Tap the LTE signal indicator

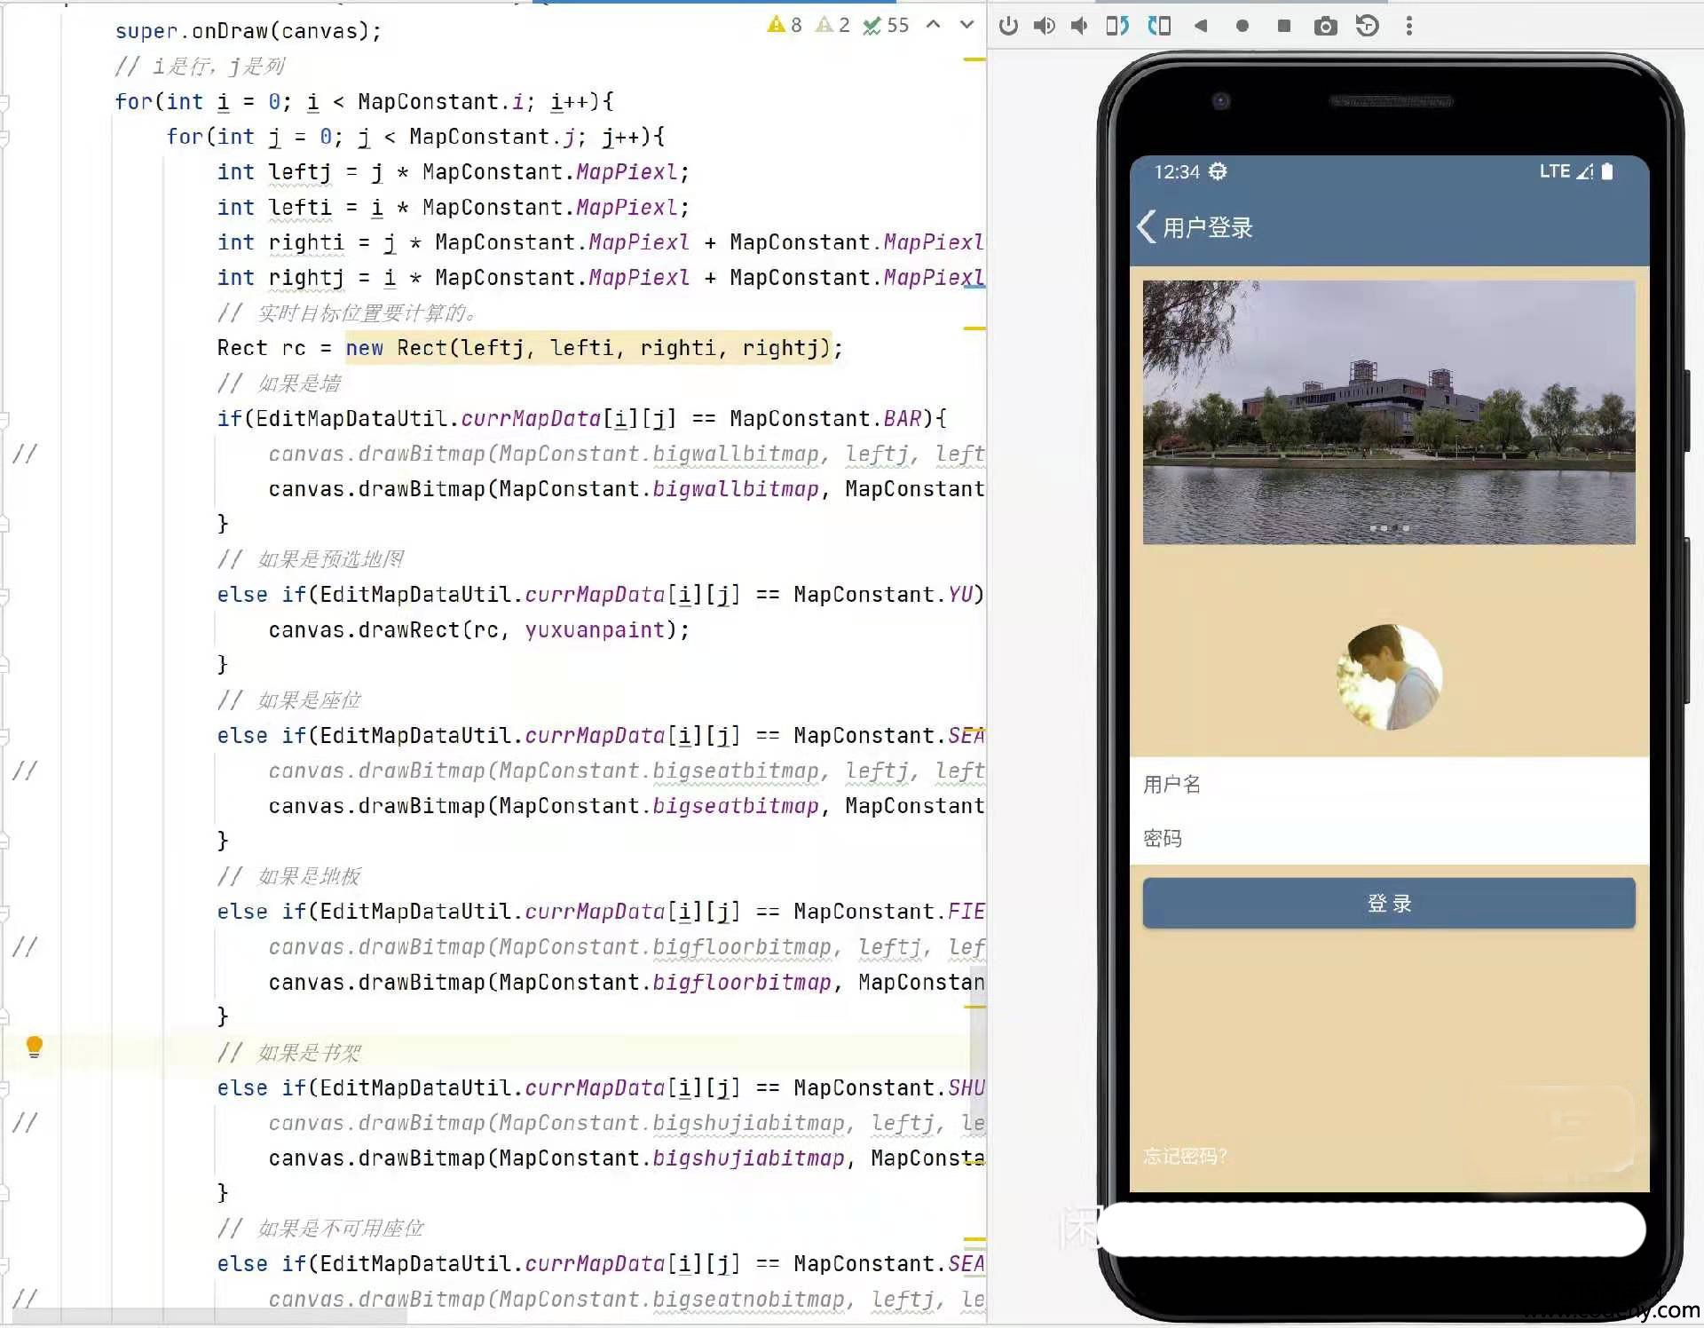[x=1566, y=171]
